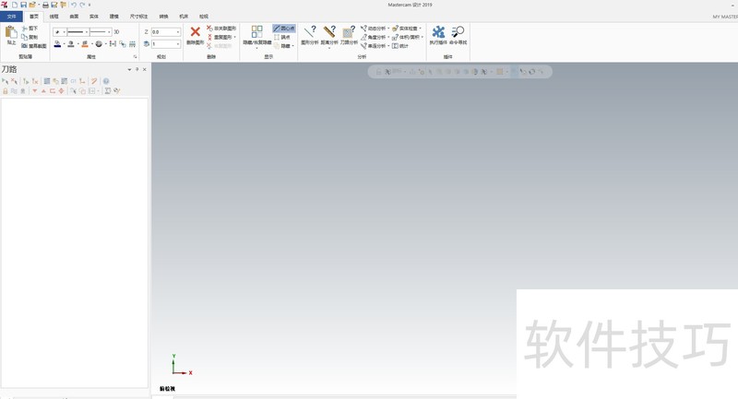Viewport: 738px width, 399px height.
Task: Open the Toolpaths panel options dropdown arrow
Action: coord(129,69)
